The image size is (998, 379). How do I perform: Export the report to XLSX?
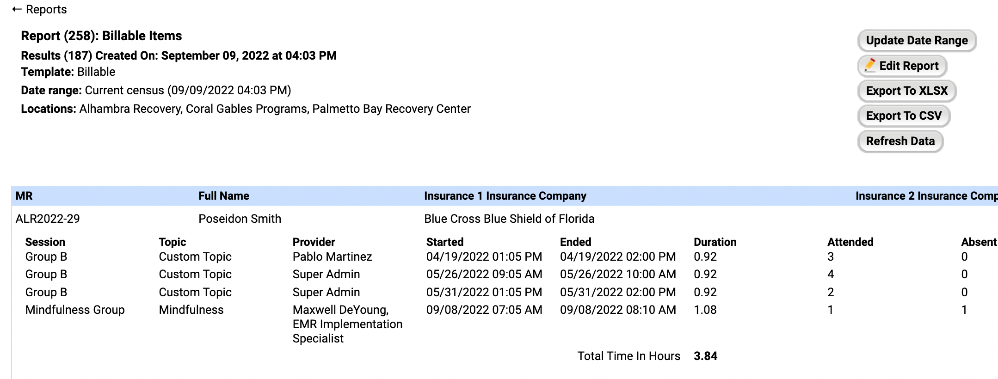906,91
